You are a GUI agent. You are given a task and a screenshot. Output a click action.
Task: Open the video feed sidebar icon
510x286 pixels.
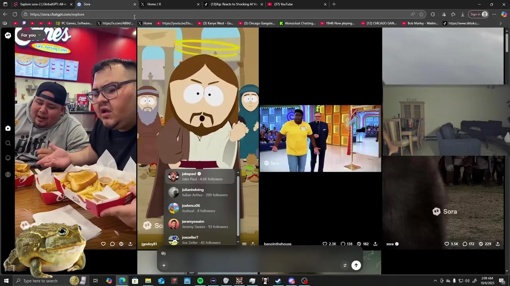[x=8, y=128]
